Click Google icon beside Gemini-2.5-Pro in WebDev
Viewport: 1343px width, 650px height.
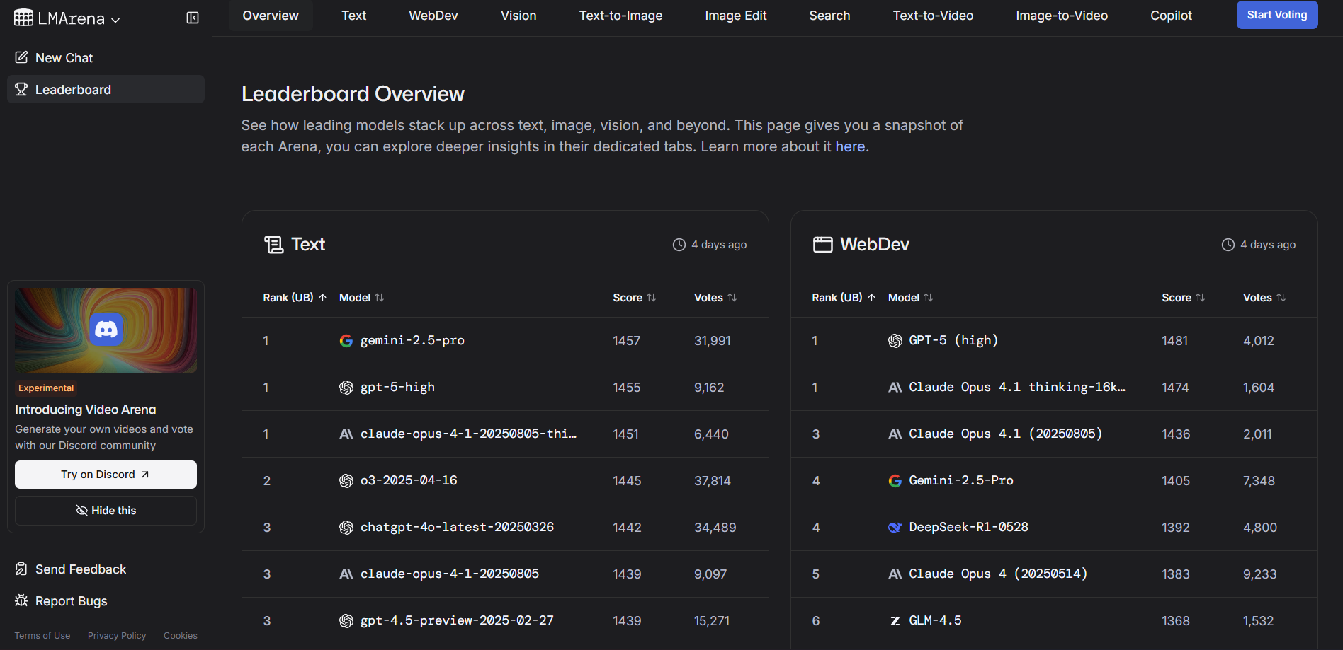tap(895, 481)
